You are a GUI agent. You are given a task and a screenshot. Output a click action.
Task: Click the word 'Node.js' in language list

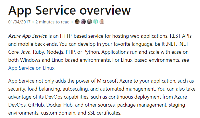[x=55, y=52]
